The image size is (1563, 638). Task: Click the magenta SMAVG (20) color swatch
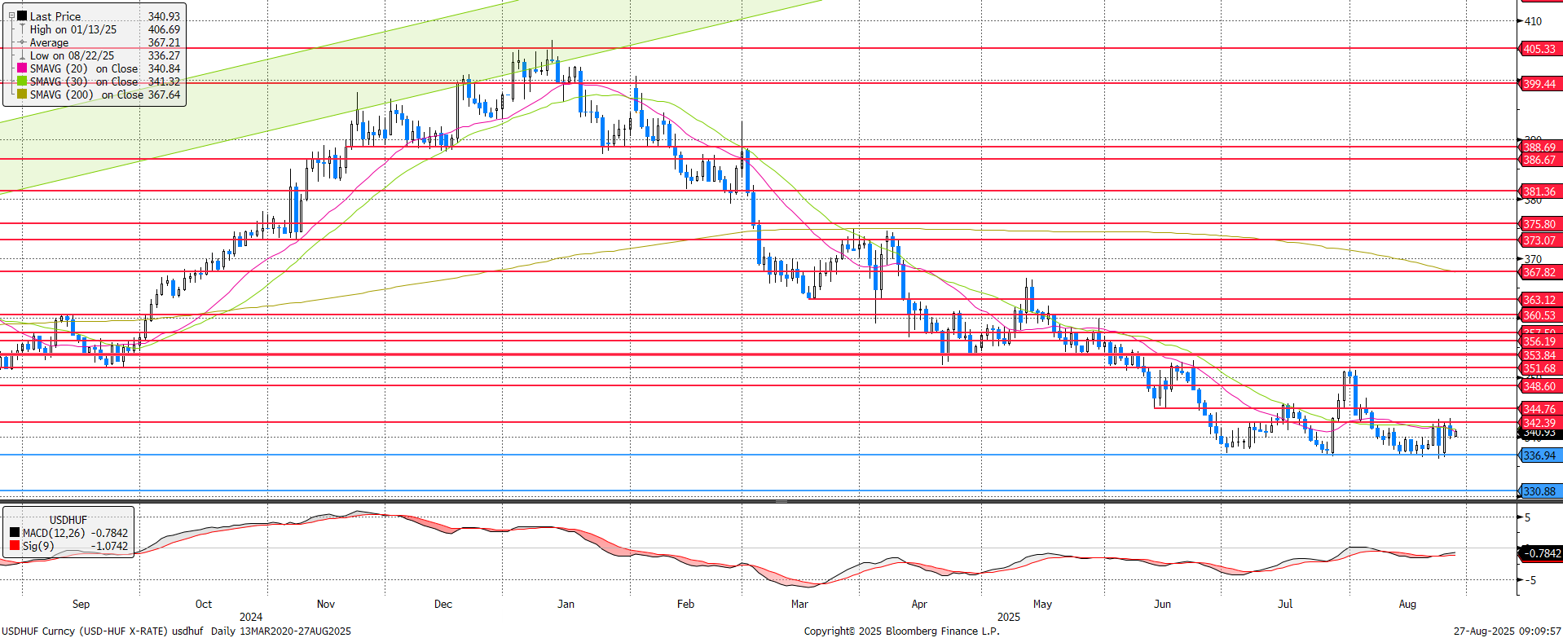click(22, 68)
